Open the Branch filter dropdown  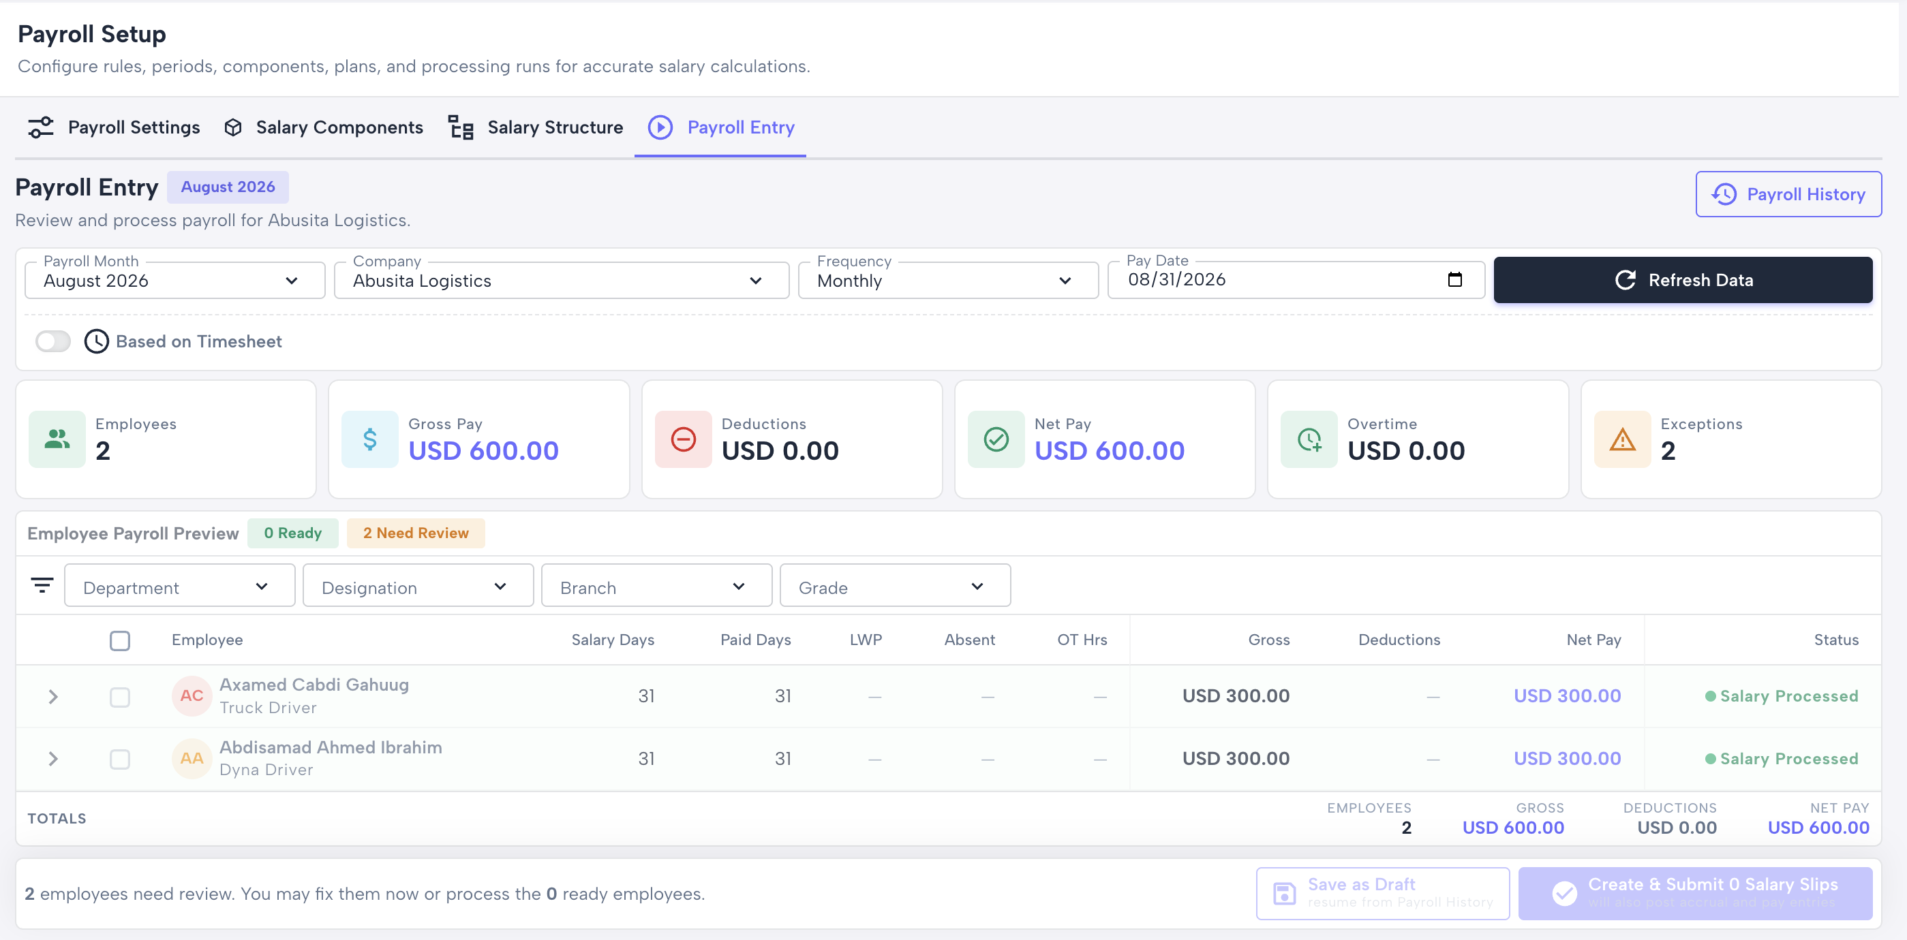coord(656,586)
